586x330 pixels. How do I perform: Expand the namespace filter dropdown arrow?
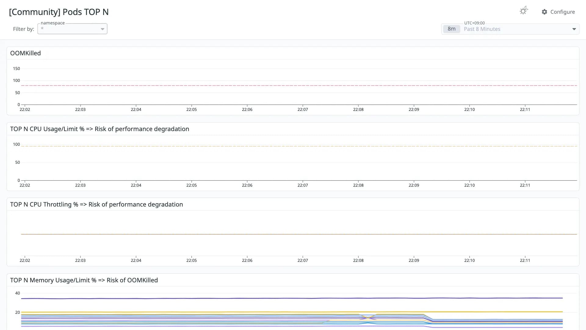[x=103, y=29]
